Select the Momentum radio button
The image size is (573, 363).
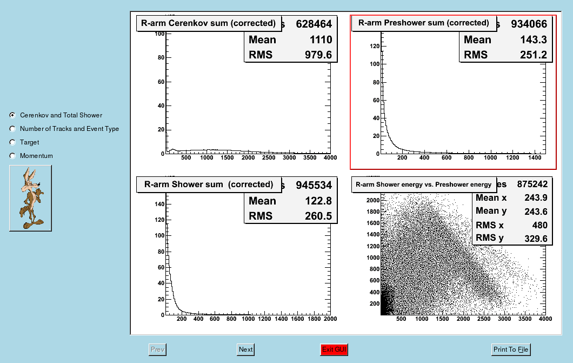12,156
